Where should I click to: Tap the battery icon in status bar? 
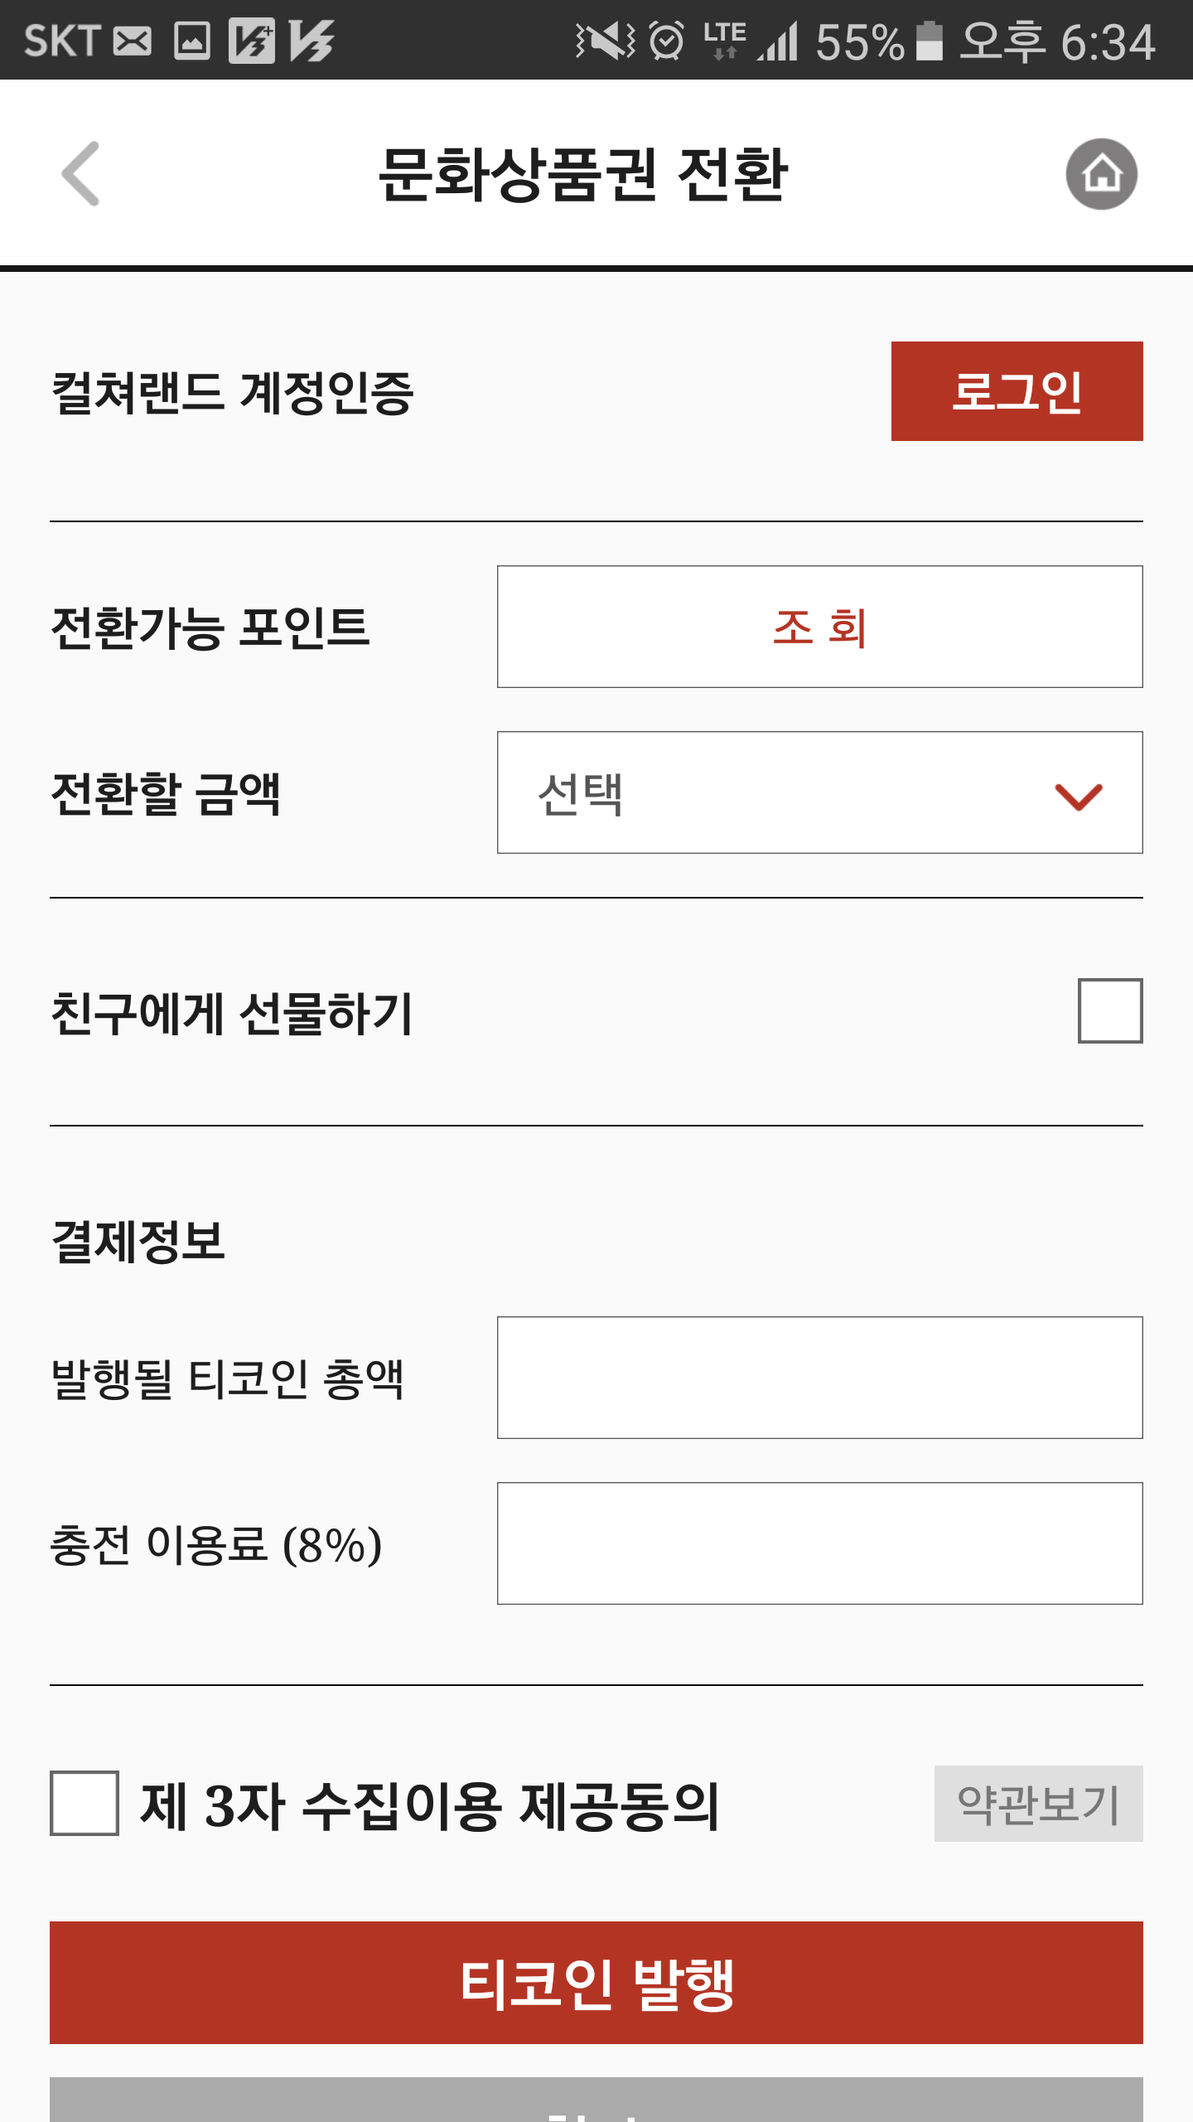point(930,41)
